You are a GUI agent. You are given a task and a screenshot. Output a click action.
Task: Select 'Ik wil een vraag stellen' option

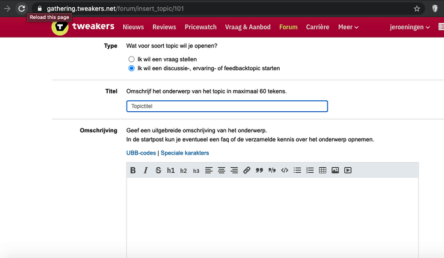coord(132,59)
